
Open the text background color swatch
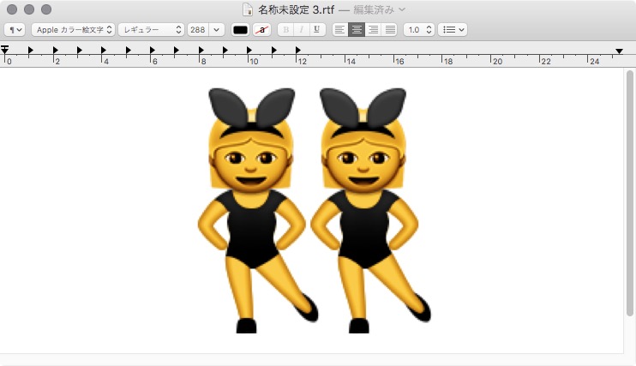point(261,30)
